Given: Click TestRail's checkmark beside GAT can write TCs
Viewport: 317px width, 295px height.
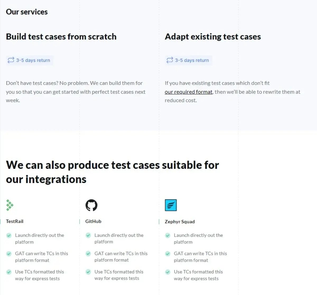Looking at the screenshot, I should [9, 254].
